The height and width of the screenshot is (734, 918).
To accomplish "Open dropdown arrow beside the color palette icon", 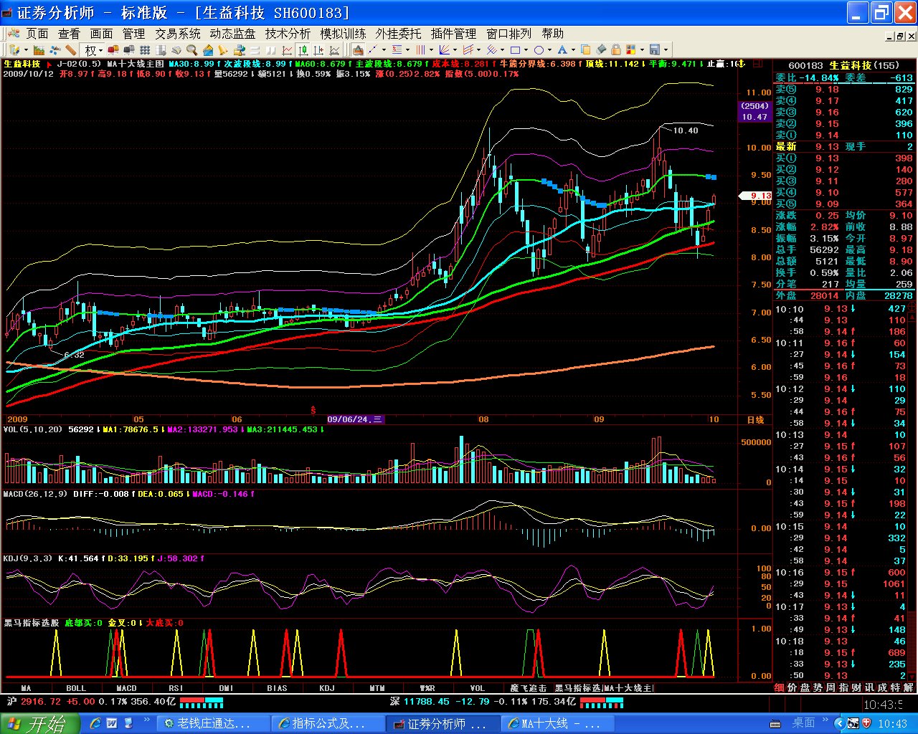I will (x=642, y=50).
